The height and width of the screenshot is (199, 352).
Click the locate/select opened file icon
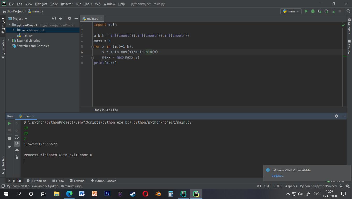tap(54, 18)
